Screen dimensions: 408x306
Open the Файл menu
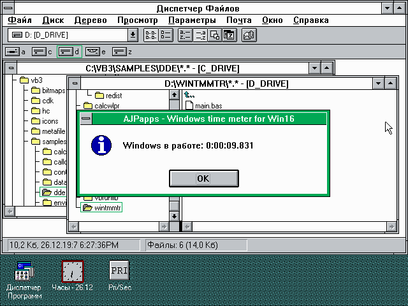coord(20,20)
